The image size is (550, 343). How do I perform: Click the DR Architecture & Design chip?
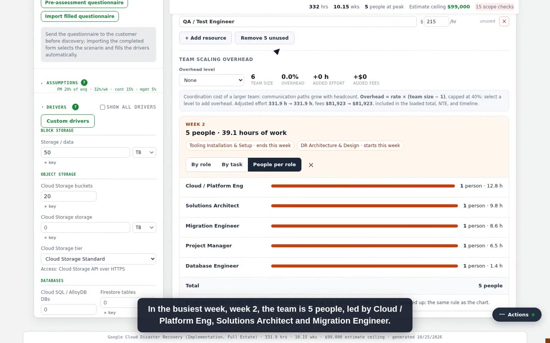pos(350,146)
